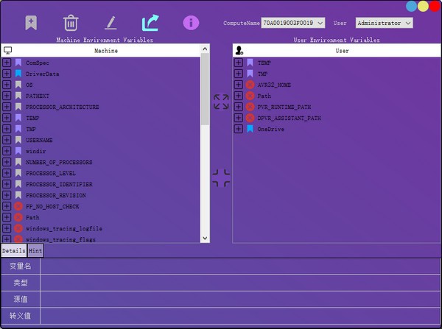Click the purple info icon
442x329 pixels.
191,23
